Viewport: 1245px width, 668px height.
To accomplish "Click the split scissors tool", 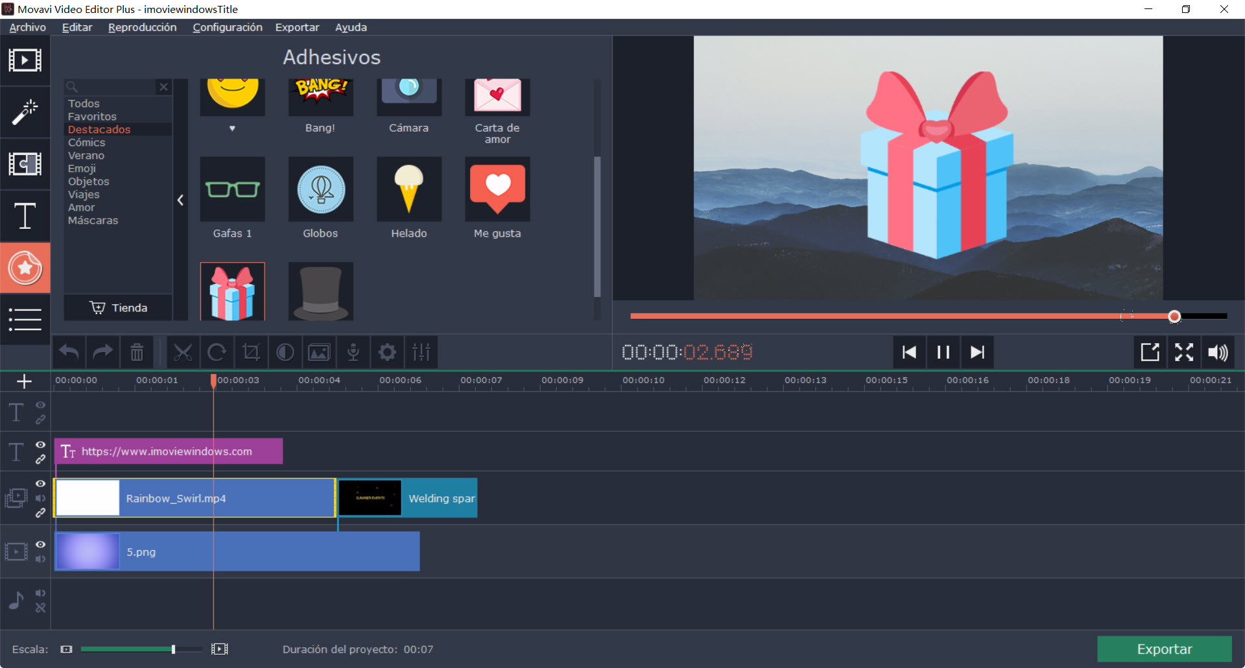I will point(183,352).
